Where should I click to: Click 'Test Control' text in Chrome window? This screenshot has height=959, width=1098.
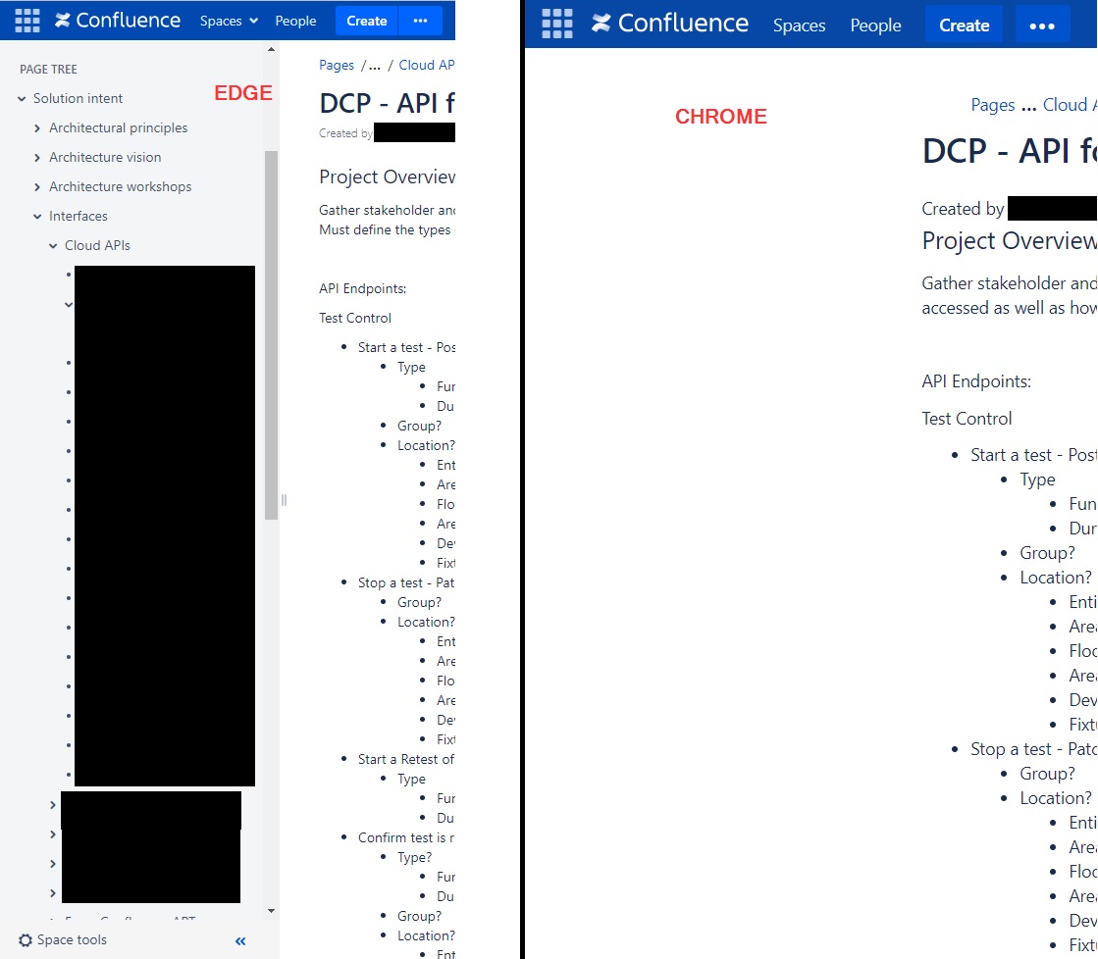click(967, 419)
